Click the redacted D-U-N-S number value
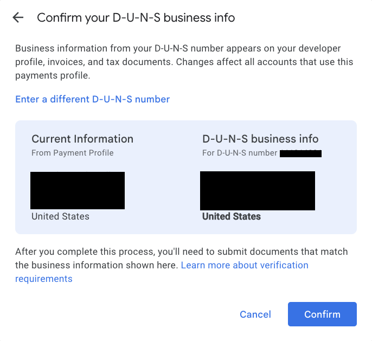 [300, 153]
